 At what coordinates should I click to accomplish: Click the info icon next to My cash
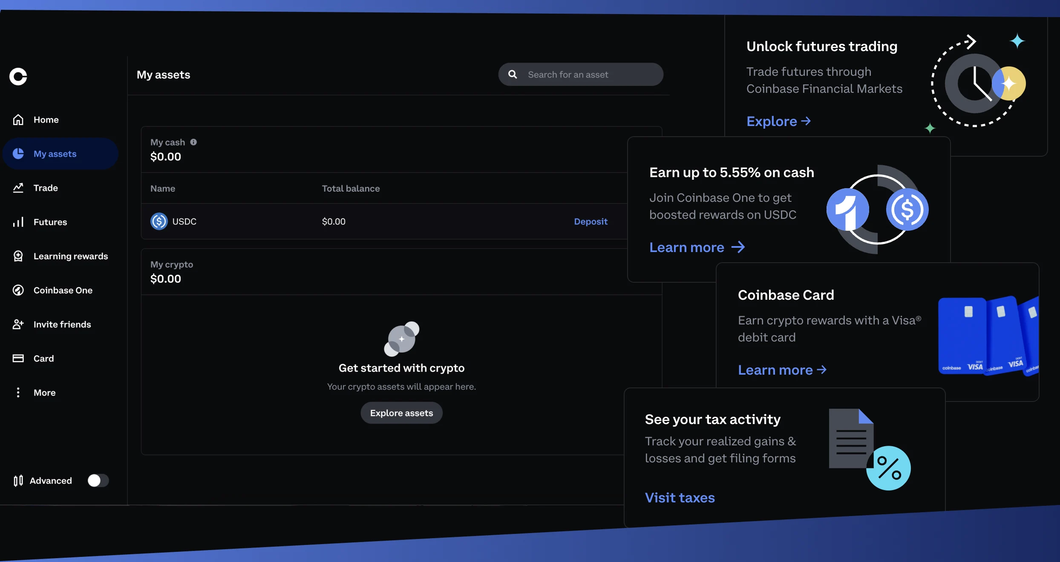194,142
